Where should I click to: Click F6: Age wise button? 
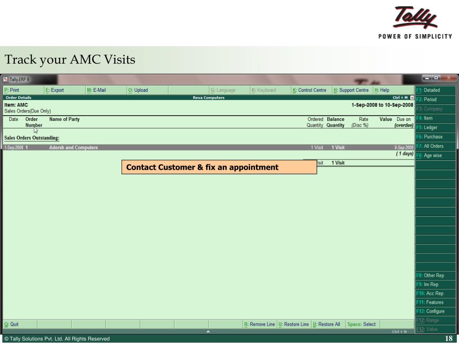click(435, 155)
